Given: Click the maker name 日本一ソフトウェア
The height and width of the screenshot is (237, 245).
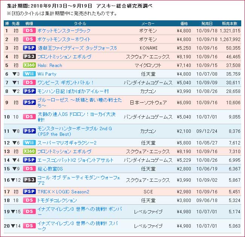Looking at the screenshot, I should pyautogui.click(x=148, y=103).
